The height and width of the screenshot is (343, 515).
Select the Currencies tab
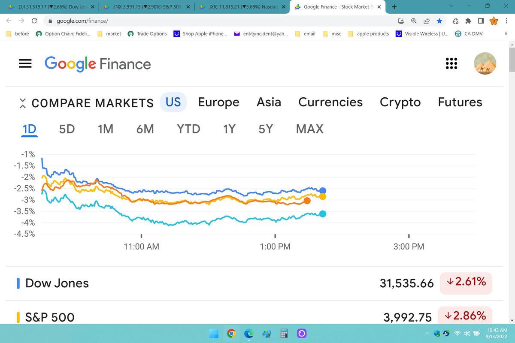point(330,102)
